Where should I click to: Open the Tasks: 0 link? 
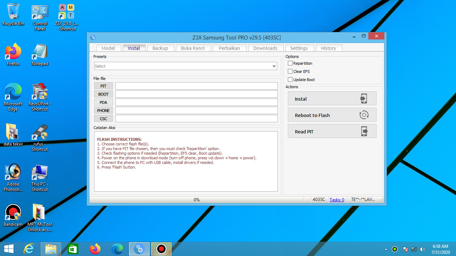337,200
